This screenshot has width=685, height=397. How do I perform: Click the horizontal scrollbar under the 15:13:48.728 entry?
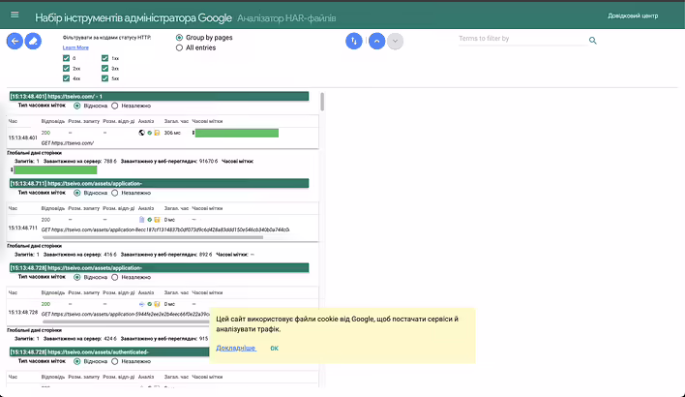pos(126,321)
